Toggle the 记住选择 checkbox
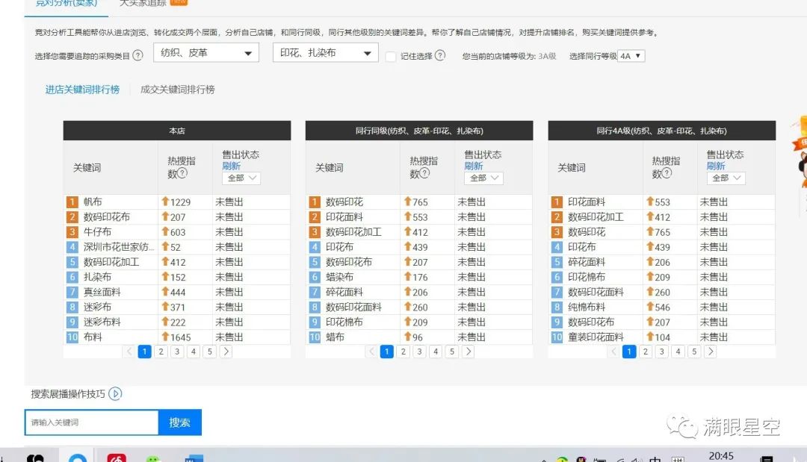Image resolution: width=807 pixels, height=462 pixels. [391, 56]
